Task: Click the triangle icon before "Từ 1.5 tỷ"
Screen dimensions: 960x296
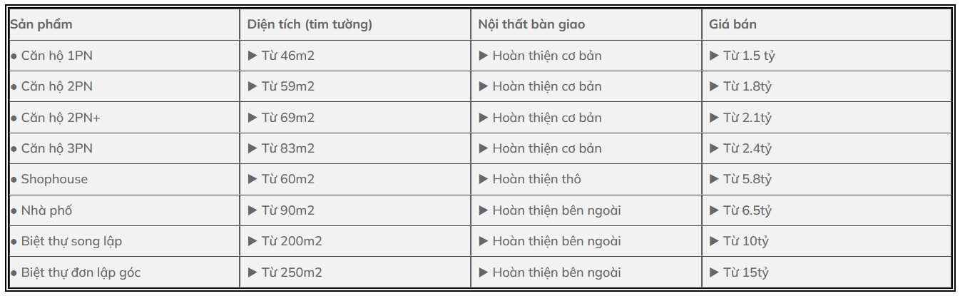Action: [714, 56]
